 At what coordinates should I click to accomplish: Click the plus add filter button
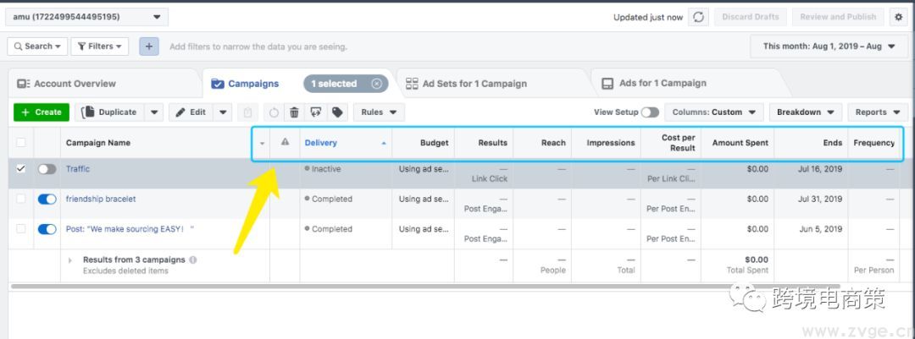click(x=149, y=46)
